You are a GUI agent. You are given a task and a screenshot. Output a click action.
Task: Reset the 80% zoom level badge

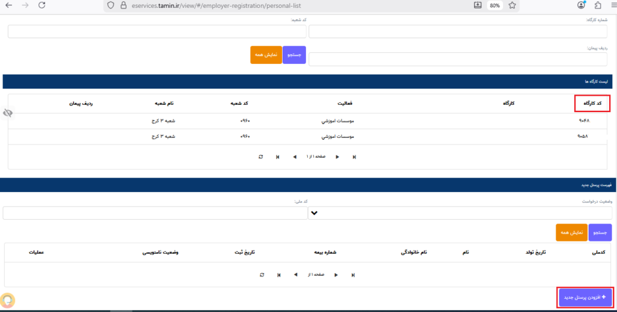coord(495,5)
